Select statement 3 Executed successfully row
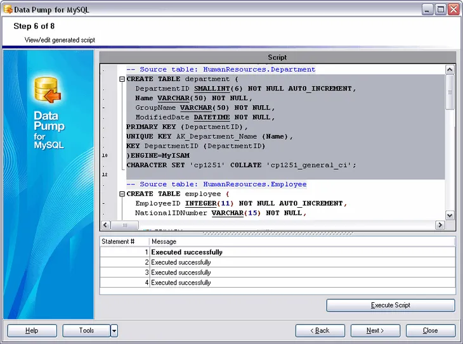 [x=278, y=272]
